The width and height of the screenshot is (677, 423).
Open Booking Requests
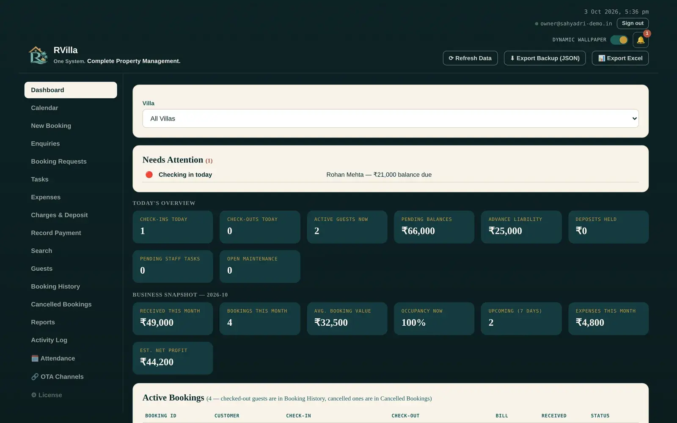pos(71,161)
